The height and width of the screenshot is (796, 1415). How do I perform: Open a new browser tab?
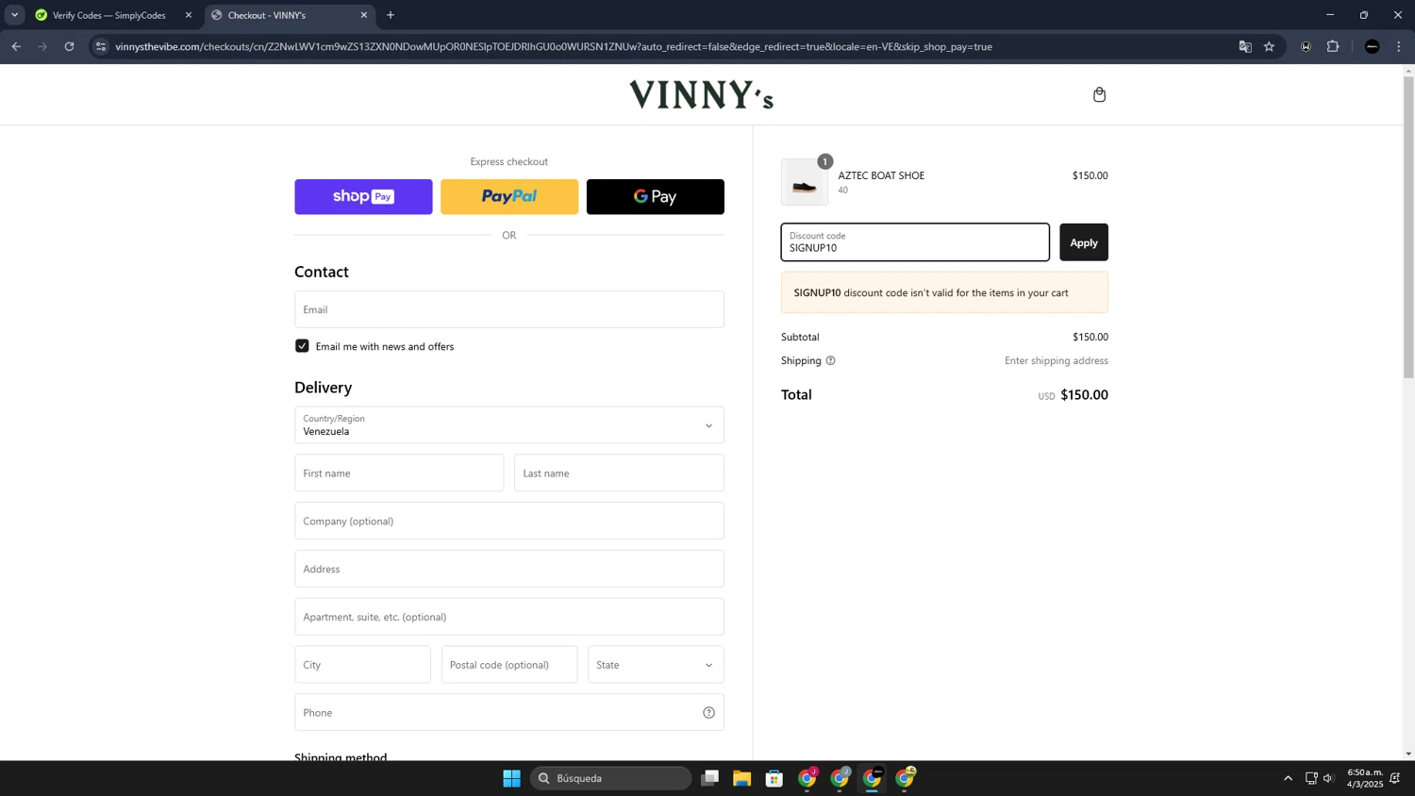(391, 15)
